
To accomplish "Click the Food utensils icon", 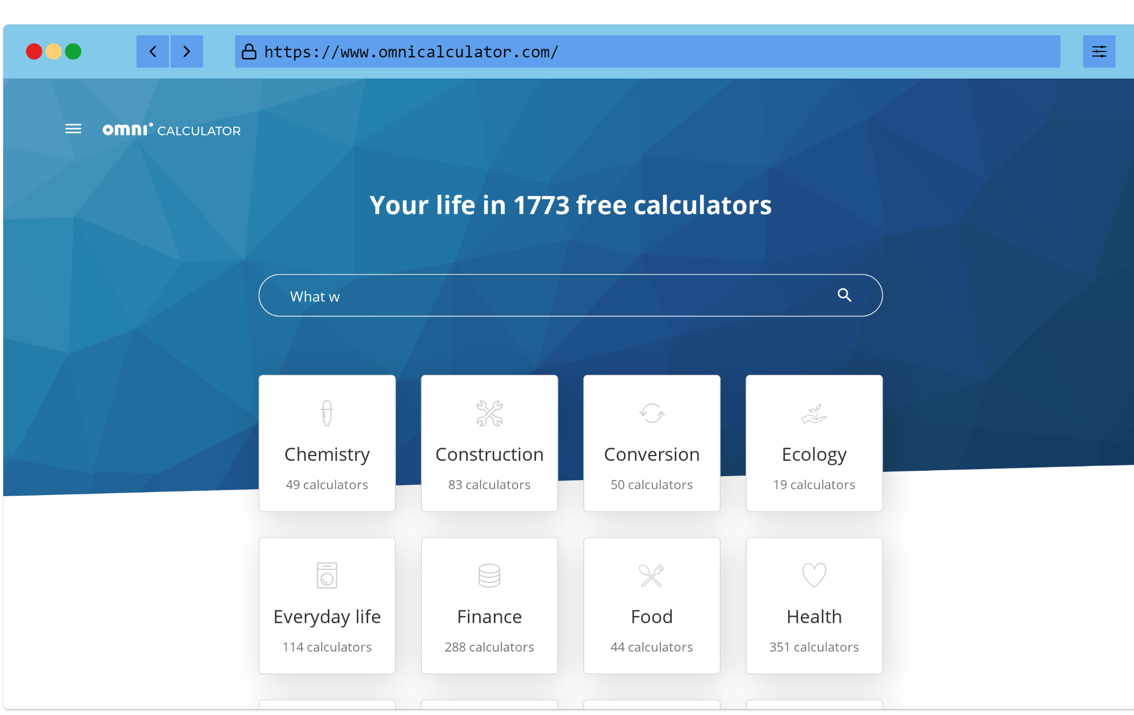I will [x=650, y=575].
